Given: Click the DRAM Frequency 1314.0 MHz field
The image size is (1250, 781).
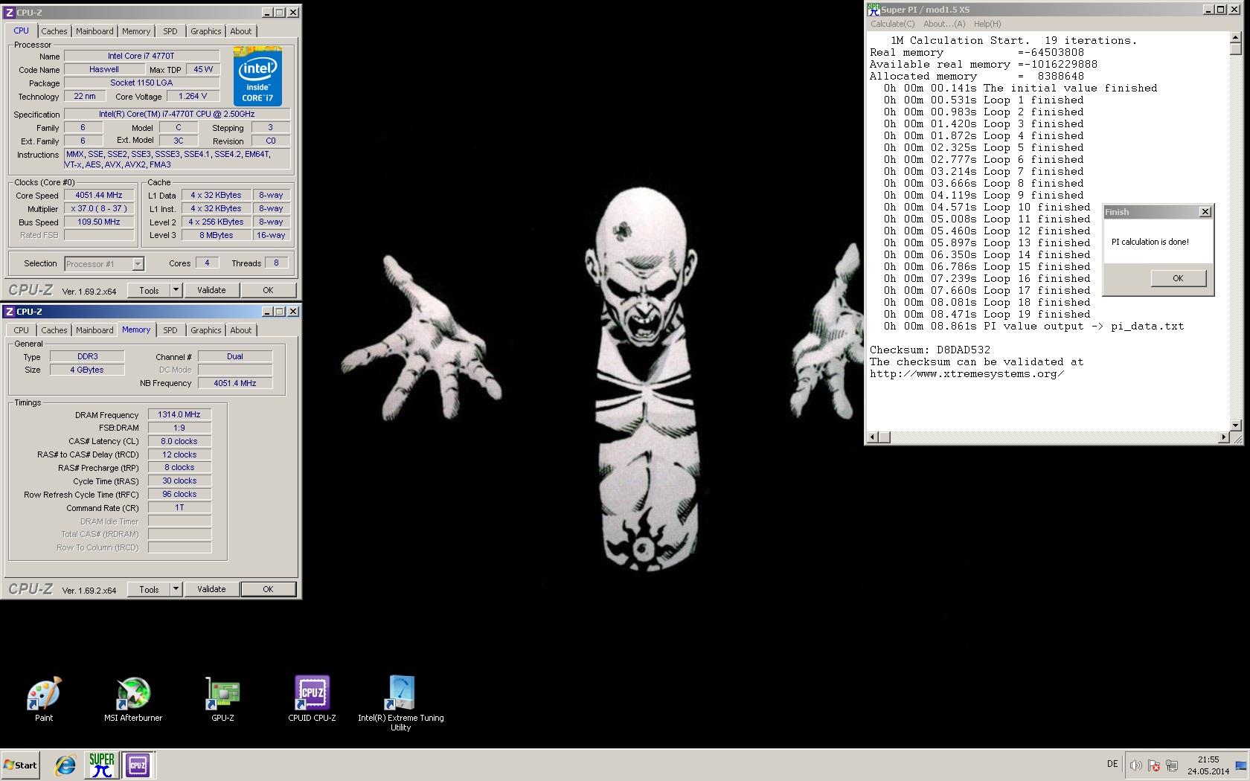Looking at the screenshot, I should coord(179,414).
